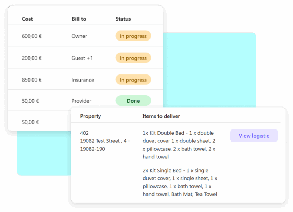Click the Bill to column header
This screenshot has width=293, height=212.
tap(79, 19)
